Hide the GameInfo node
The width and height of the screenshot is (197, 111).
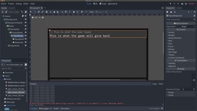coord(26,29)
